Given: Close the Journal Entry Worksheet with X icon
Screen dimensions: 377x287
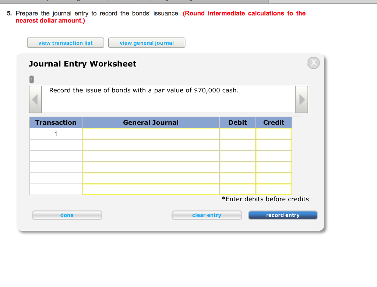Looking at the screenshot, I should [x=314, y=63].
